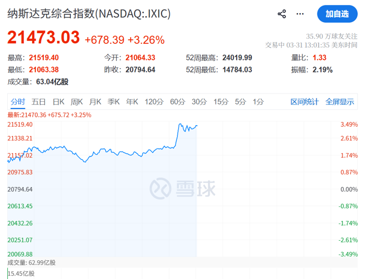369x279 pixels.
Task: Switch to the 30分 interval tab
Action: coord(199,102)
